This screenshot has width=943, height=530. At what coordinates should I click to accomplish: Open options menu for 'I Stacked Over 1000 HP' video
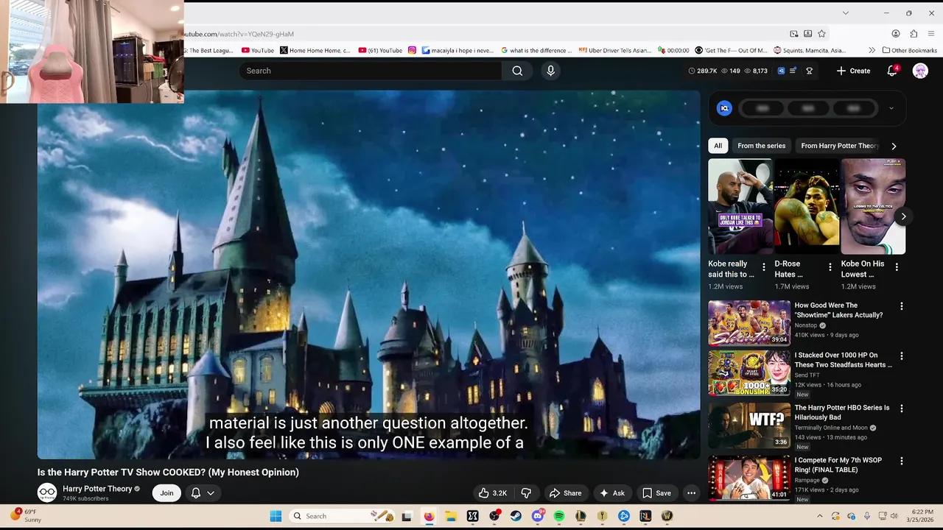[x=901, y=356]
